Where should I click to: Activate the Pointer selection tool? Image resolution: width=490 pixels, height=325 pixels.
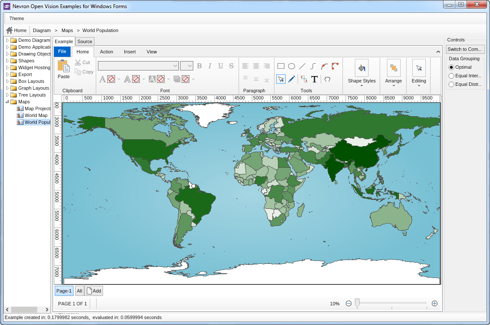pos(281,79)
